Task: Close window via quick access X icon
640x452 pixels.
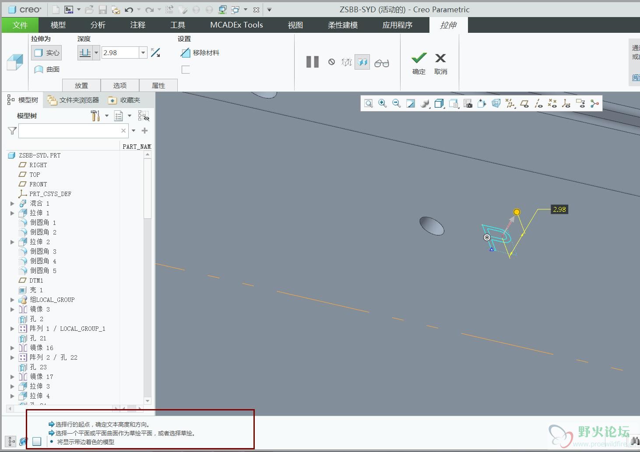Action: (256, 10)
